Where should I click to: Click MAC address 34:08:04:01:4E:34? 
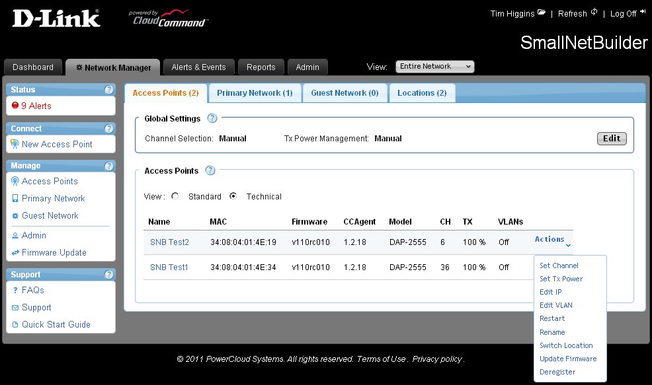[243, 267]
